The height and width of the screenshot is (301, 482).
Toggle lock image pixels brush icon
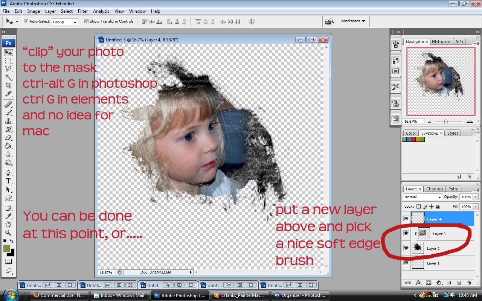coord(425,207)
